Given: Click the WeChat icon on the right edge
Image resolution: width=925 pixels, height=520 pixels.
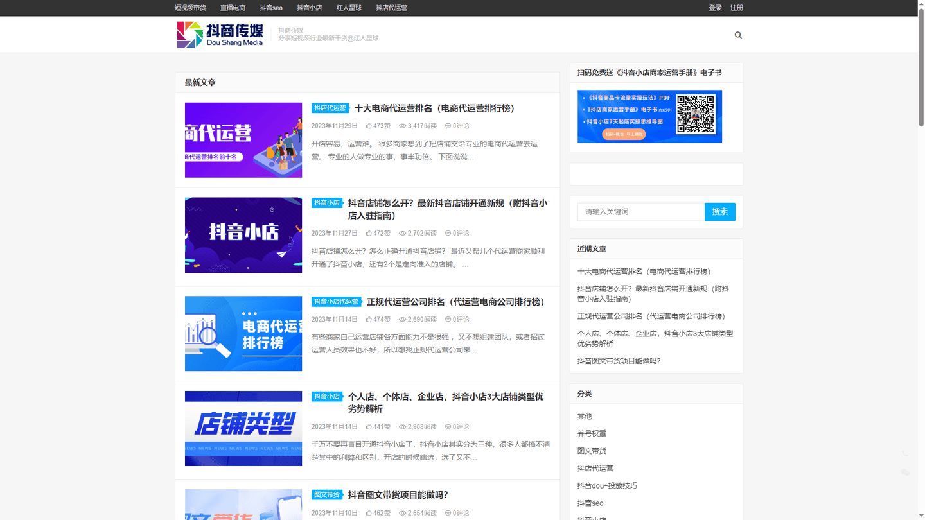Looking at the screenshot, I should coord(905,472).
